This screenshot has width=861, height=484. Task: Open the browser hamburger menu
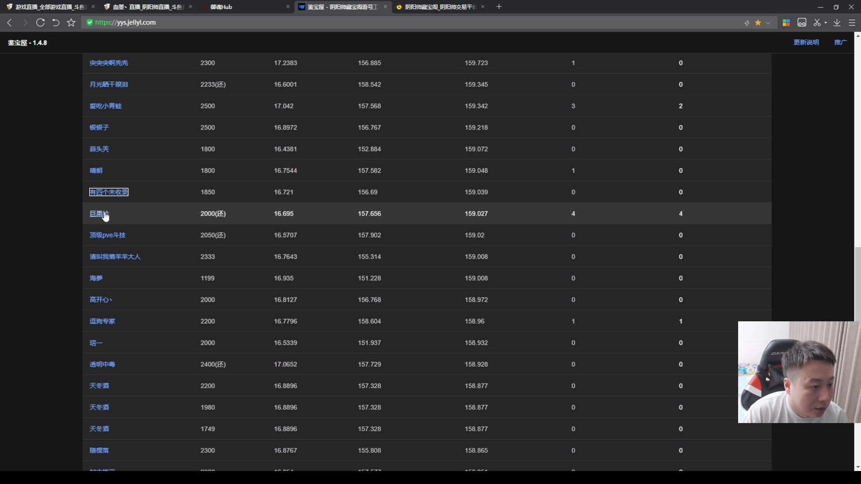coord(852,22)
